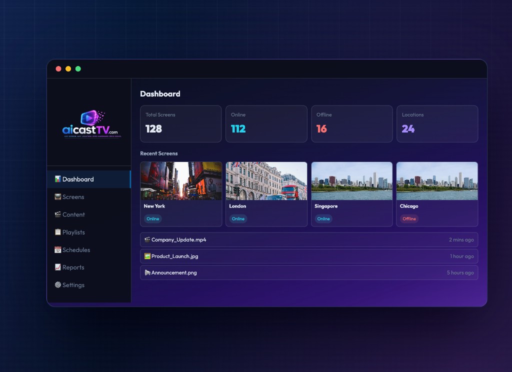The width and height of the screenshot is (512, 372).
Task: Select the Locations 24 stat card
Action: pyautogui.click(x=437, y=124)
